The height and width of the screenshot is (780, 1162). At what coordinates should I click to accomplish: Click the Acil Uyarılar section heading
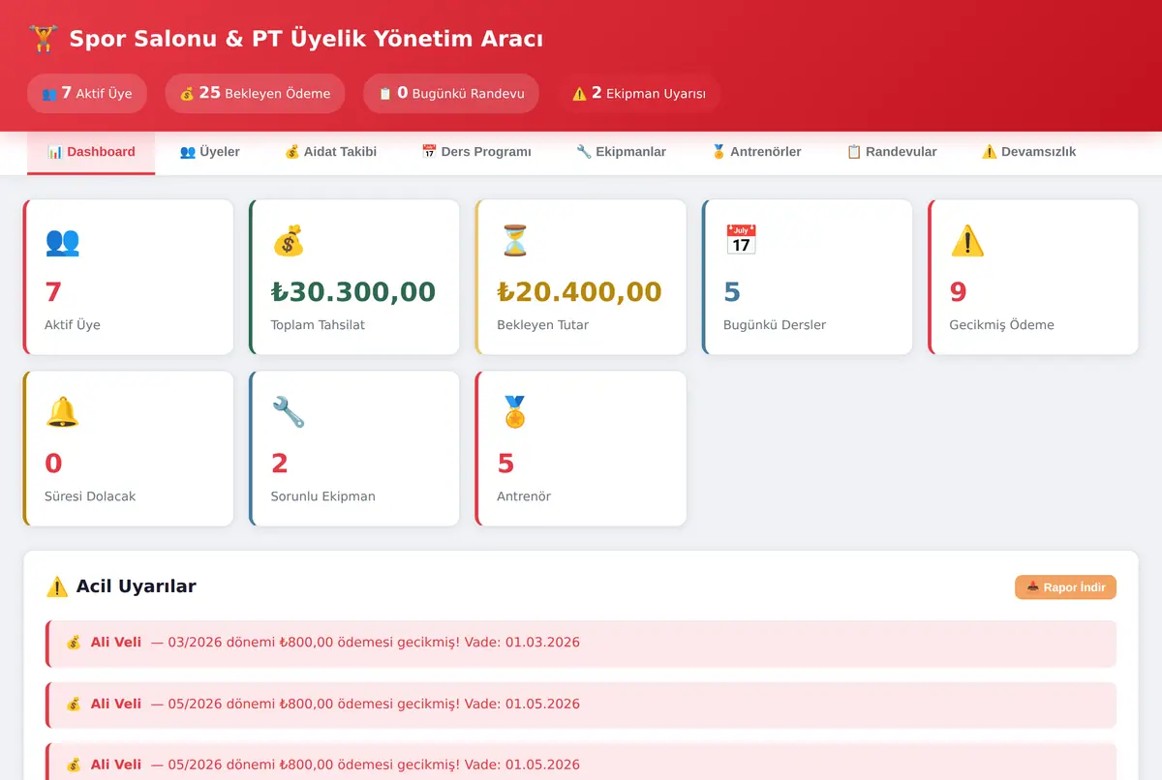[x=137, y=586]
